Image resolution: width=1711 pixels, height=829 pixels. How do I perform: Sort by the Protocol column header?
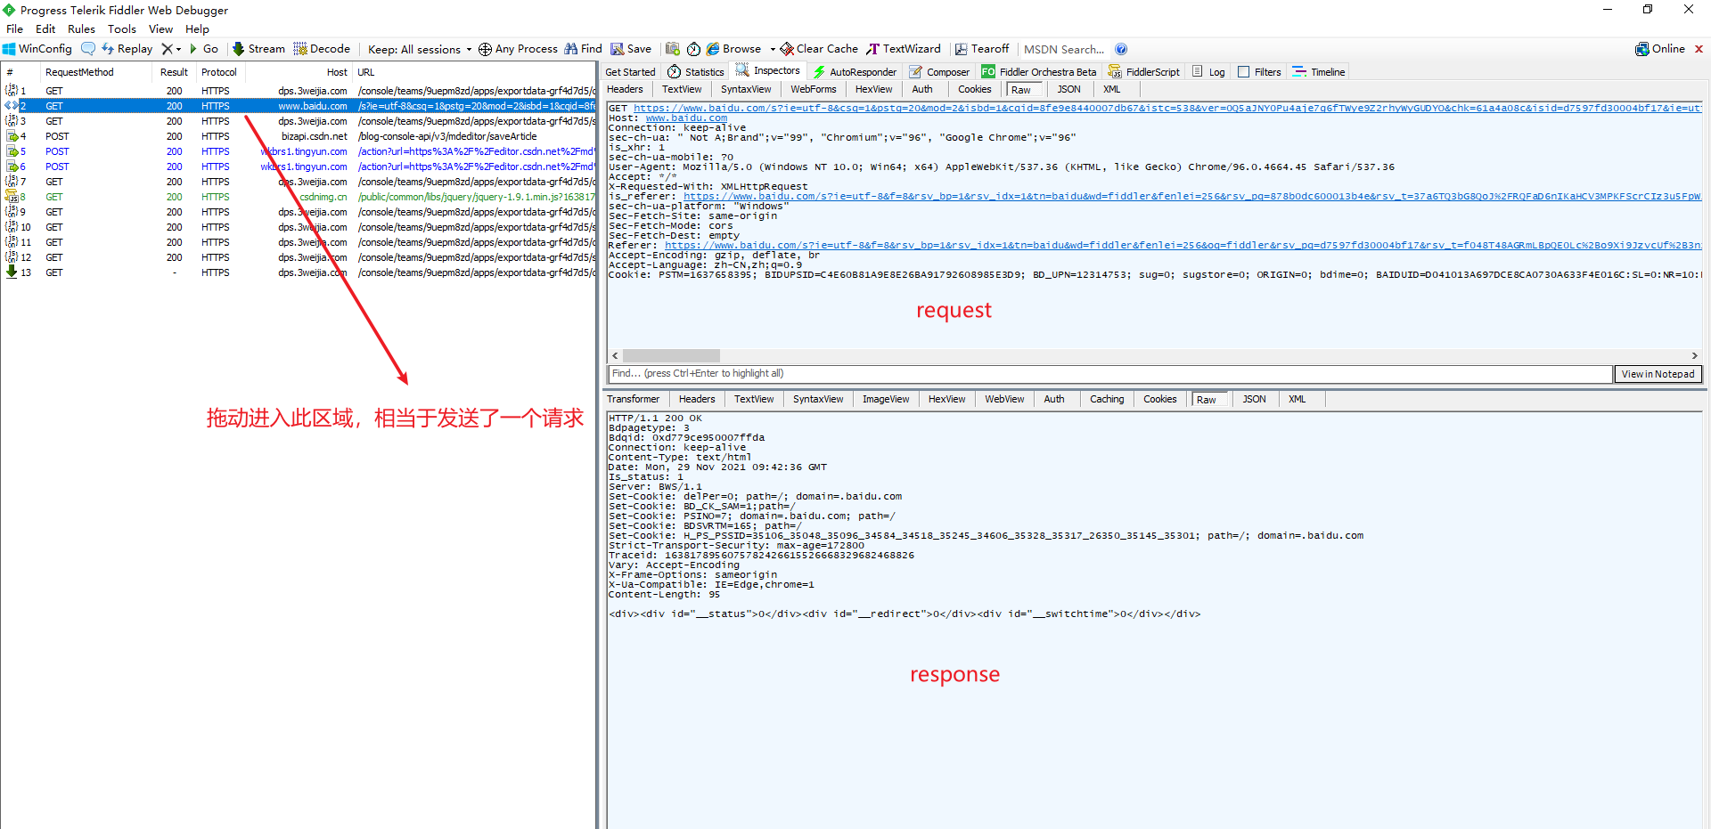219,72
